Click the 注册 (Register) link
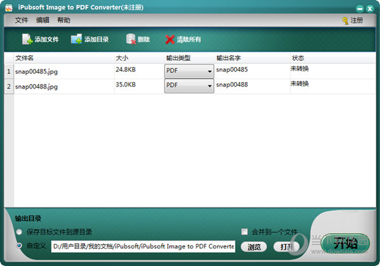Screen dimensions: 380x266 [x=357, y=21]
